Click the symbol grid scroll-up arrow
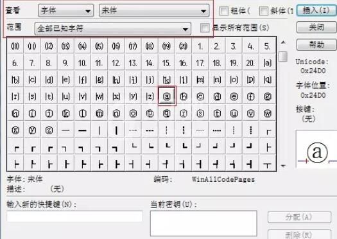Viewport: 337px width, 239px height. tap(283, 42)
